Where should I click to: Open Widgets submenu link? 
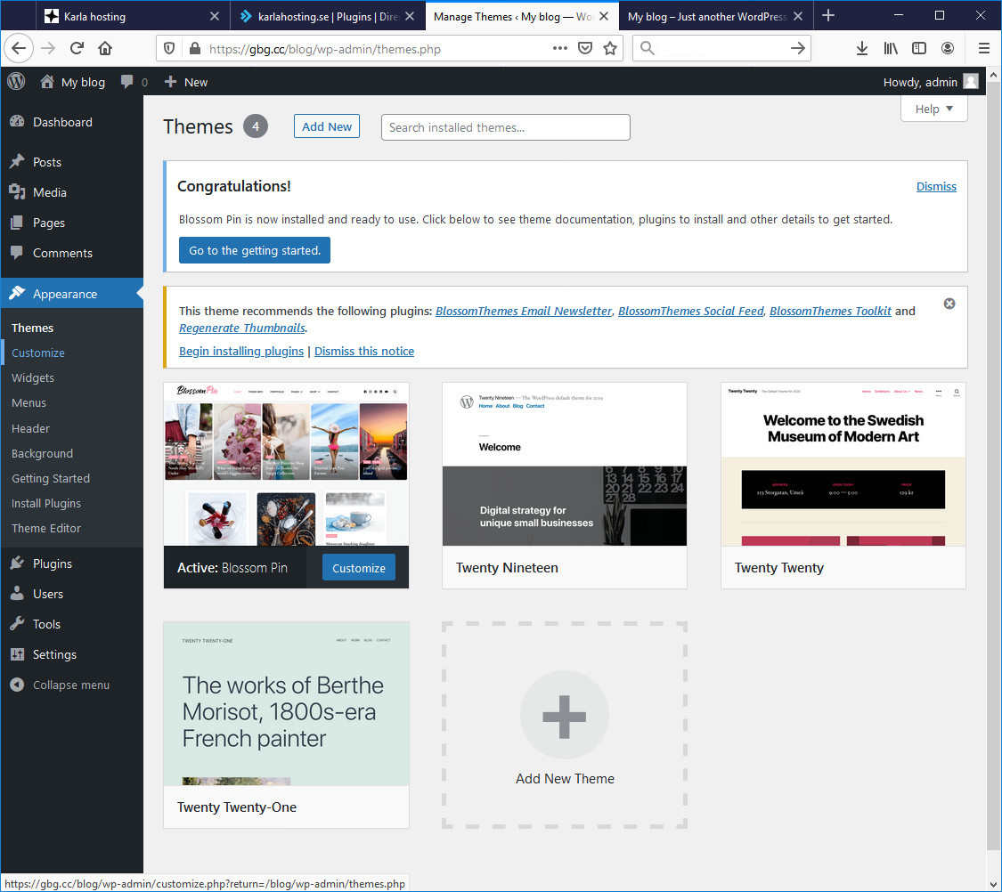coord(33,378)
